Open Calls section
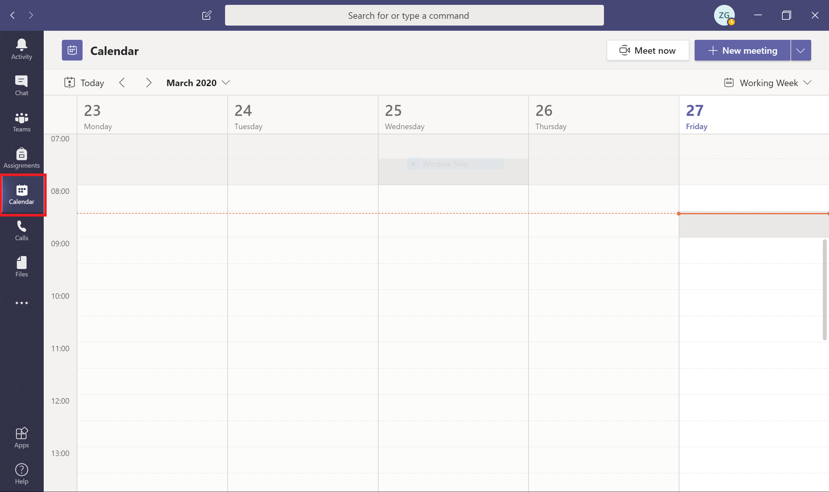The height and width of the screenshot is (492, 829). click(21, 230)
